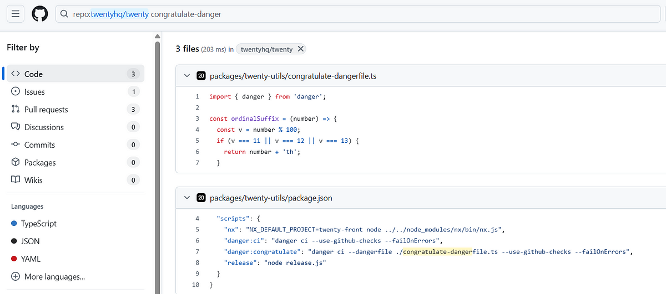This screenshot has height=294, width=666.
Task: Go to GitHub home via Octocat logo
Action: (x=39, y=14)
